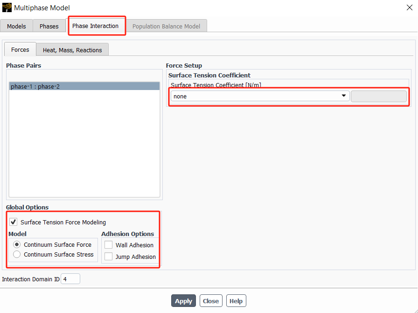Expand the Surface Tension Coefficient dropdown
Viewport: 418px width, 313px height.
pos(260,96)
